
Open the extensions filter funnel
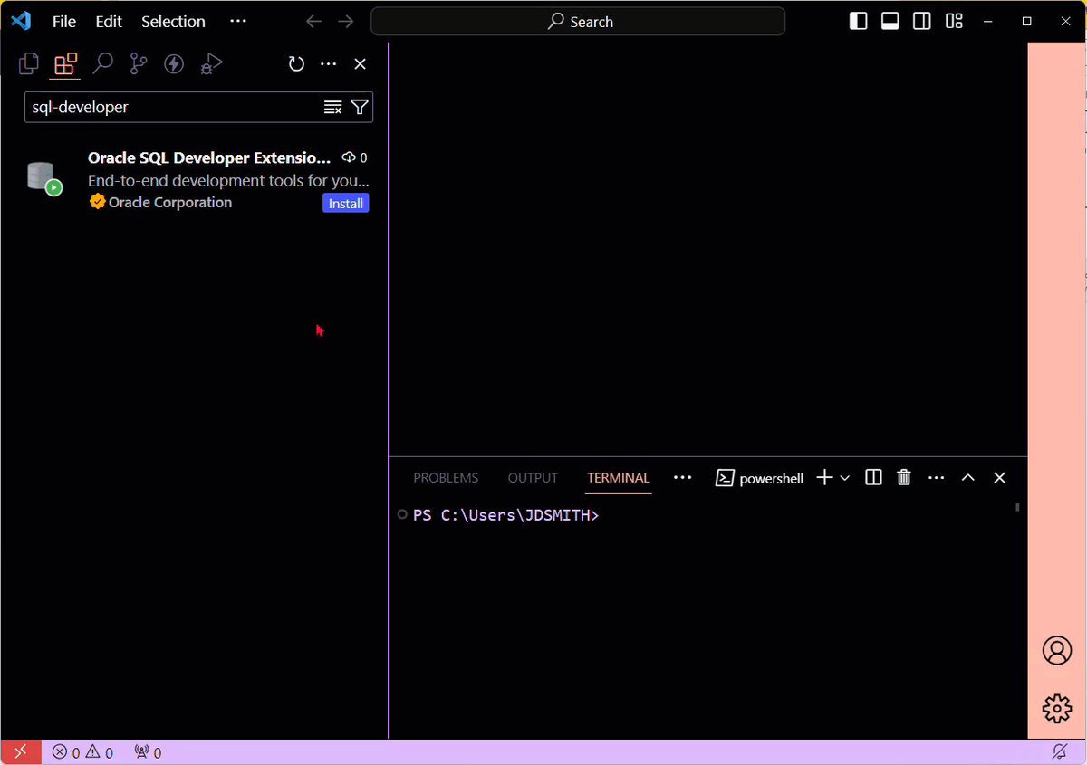360,107
